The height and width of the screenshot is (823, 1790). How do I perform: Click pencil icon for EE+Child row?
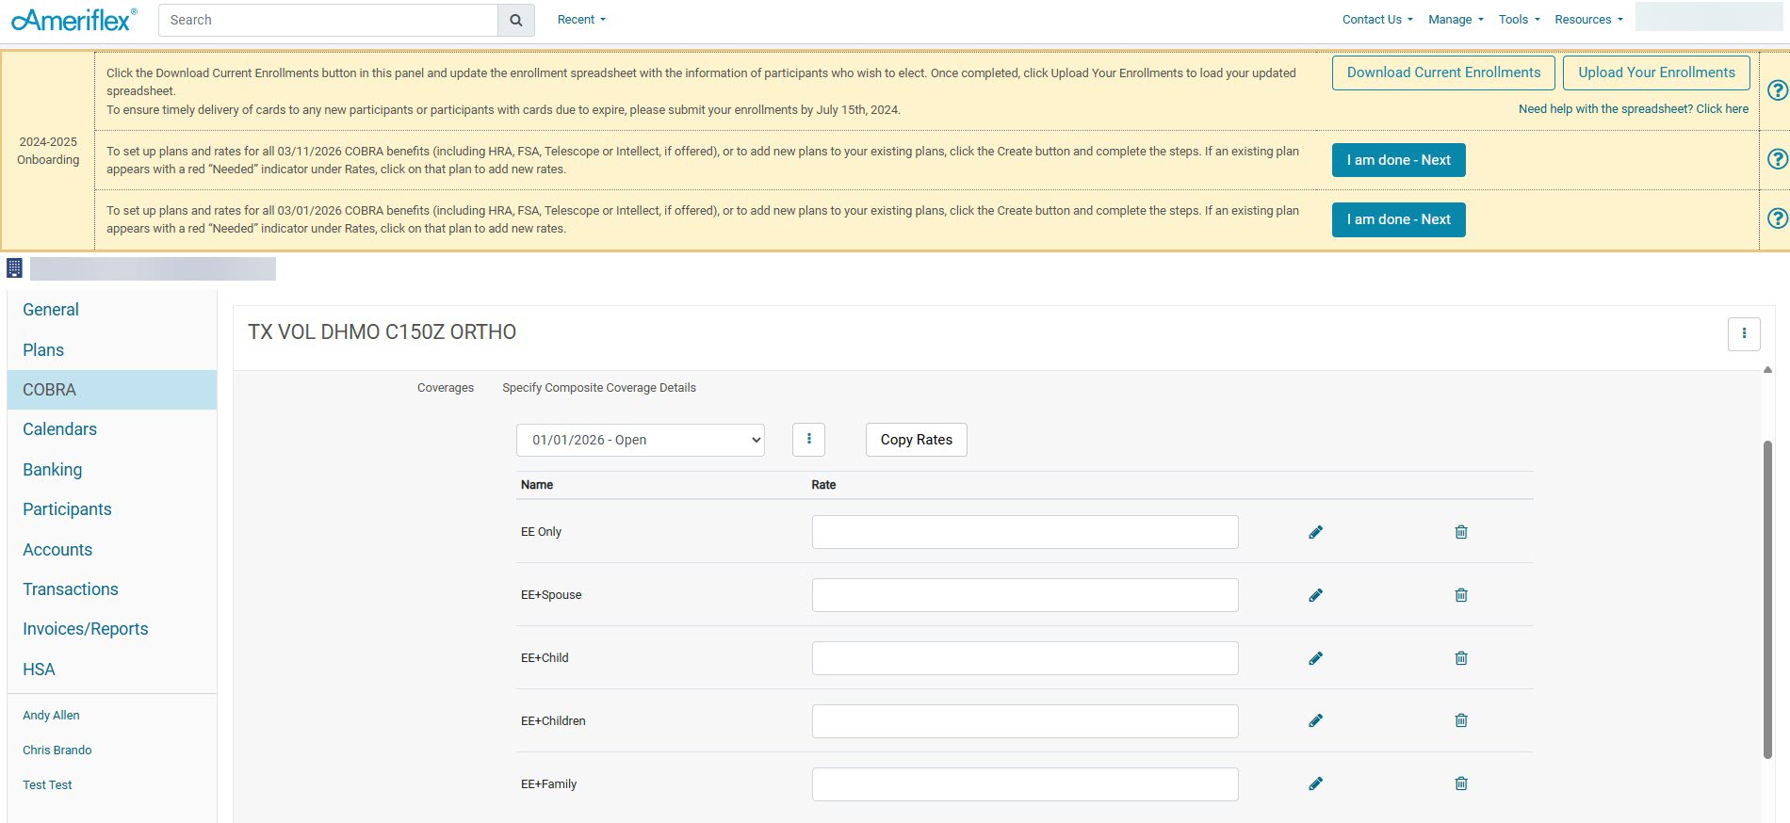pos(1315,658)
